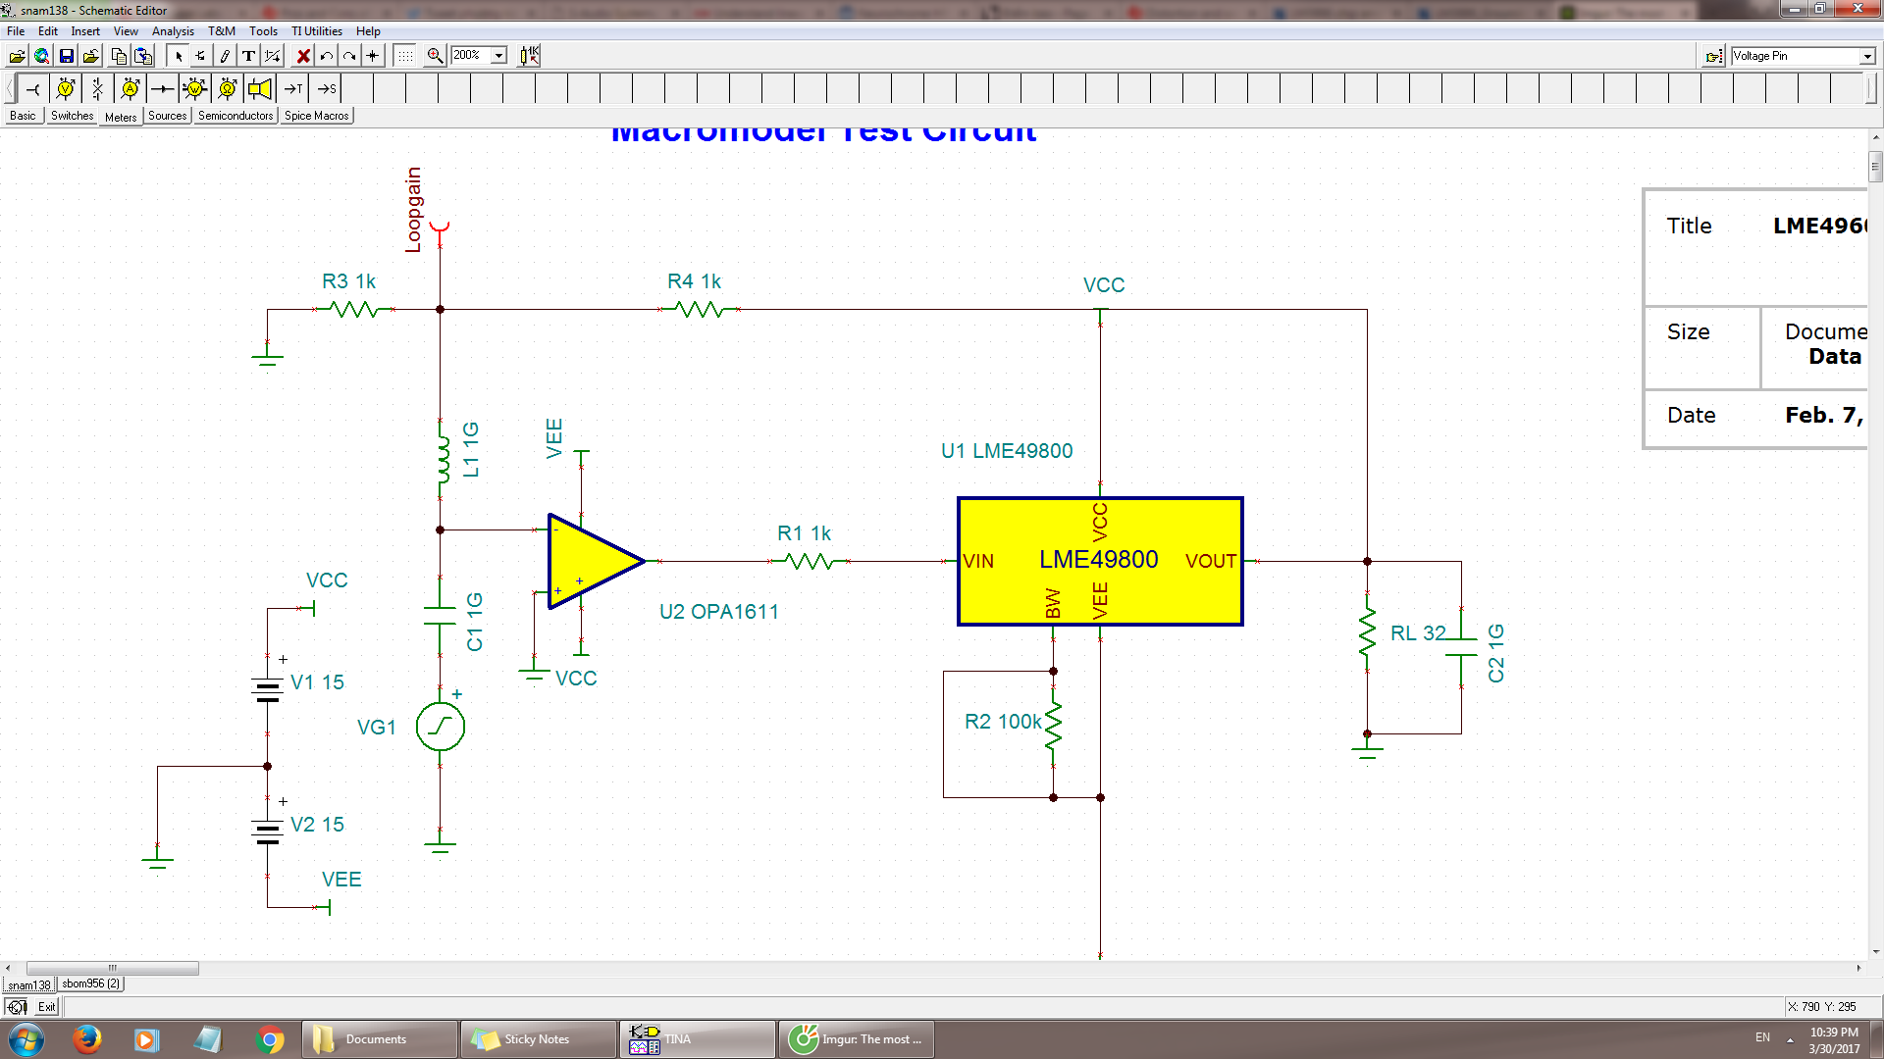Switch to the snam138 schematic tab

coord(29,984)
